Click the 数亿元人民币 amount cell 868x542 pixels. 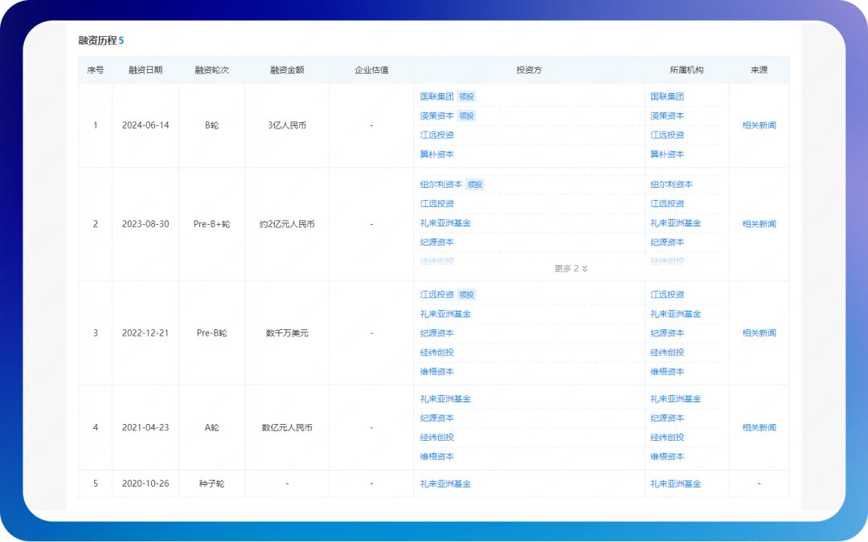click(287, 427)
